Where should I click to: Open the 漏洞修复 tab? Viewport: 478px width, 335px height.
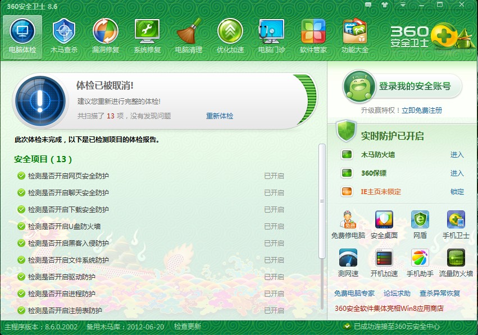click(106, 37)
